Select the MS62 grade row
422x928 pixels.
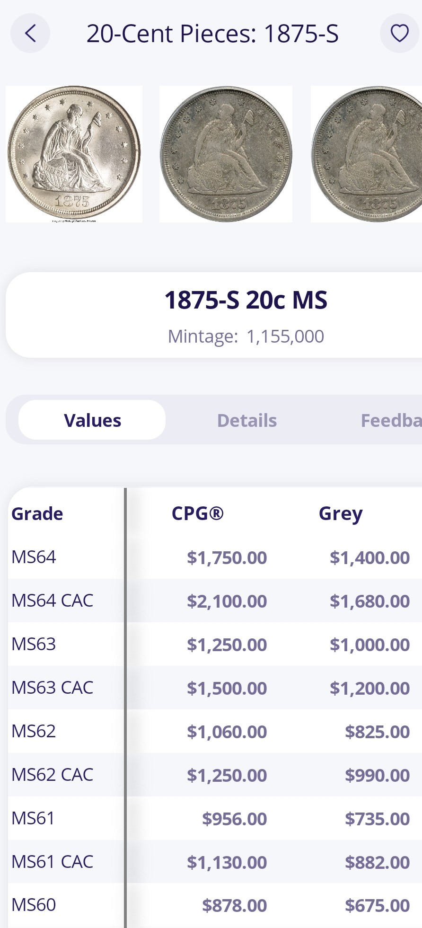coord(34,731)
